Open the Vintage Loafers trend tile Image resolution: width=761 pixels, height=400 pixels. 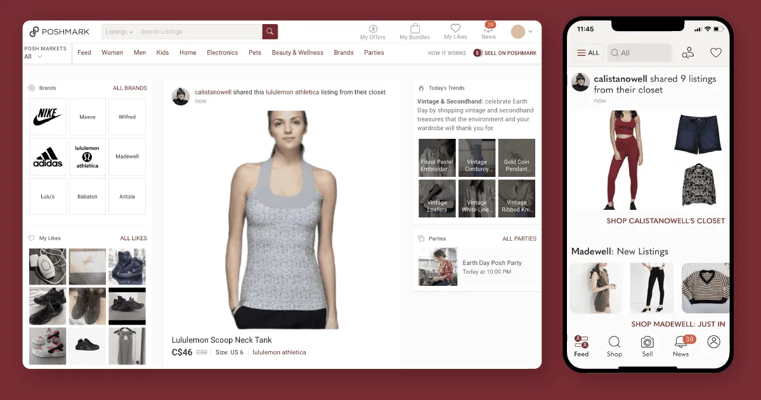coord(437,198)
